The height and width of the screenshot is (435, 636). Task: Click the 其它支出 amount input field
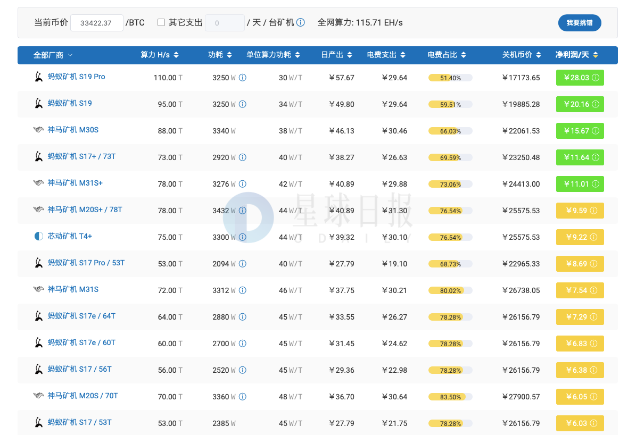(225, 23)
